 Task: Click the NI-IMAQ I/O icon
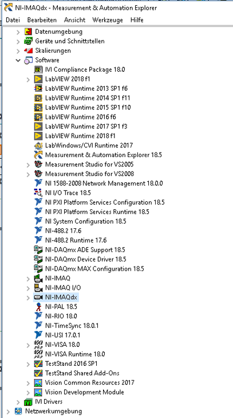38,288
